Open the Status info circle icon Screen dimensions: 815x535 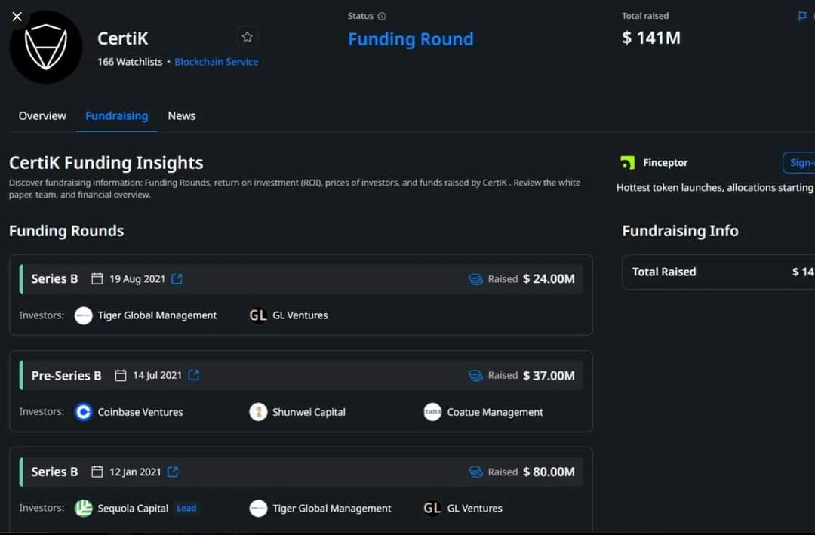click(382, 16)
